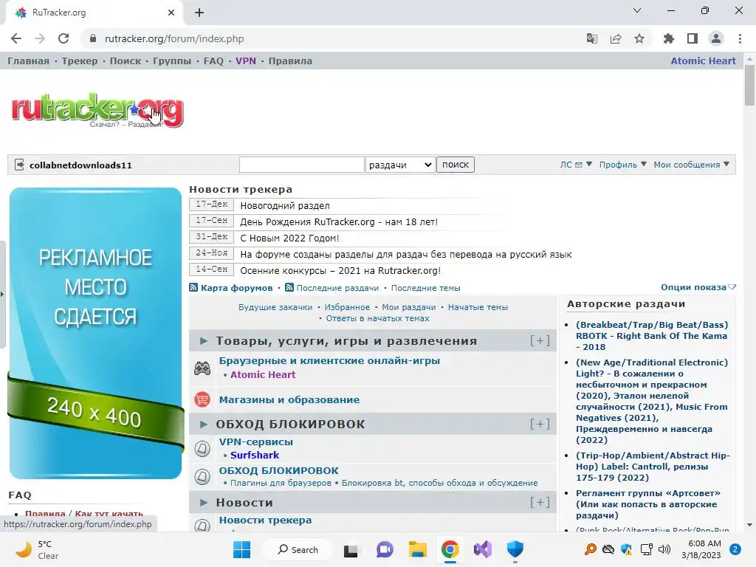
Task: Open the Будущие закачки link
Action: [275, 307]
